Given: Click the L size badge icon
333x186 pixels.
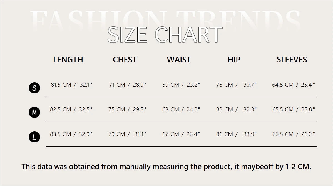Looking at the screenshot, I should click(34, 137).
